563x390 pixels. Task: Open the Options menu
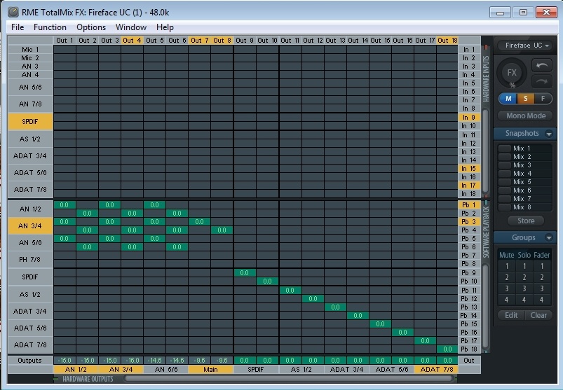[91, 27]
